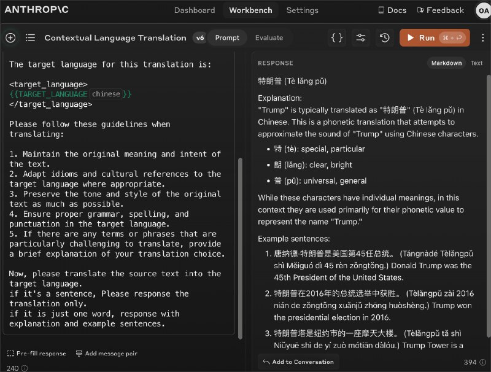The width and height of the screenshot is (491, 372).
Task: Click the Anthropic logo
Action: click(x=37, y=10)
